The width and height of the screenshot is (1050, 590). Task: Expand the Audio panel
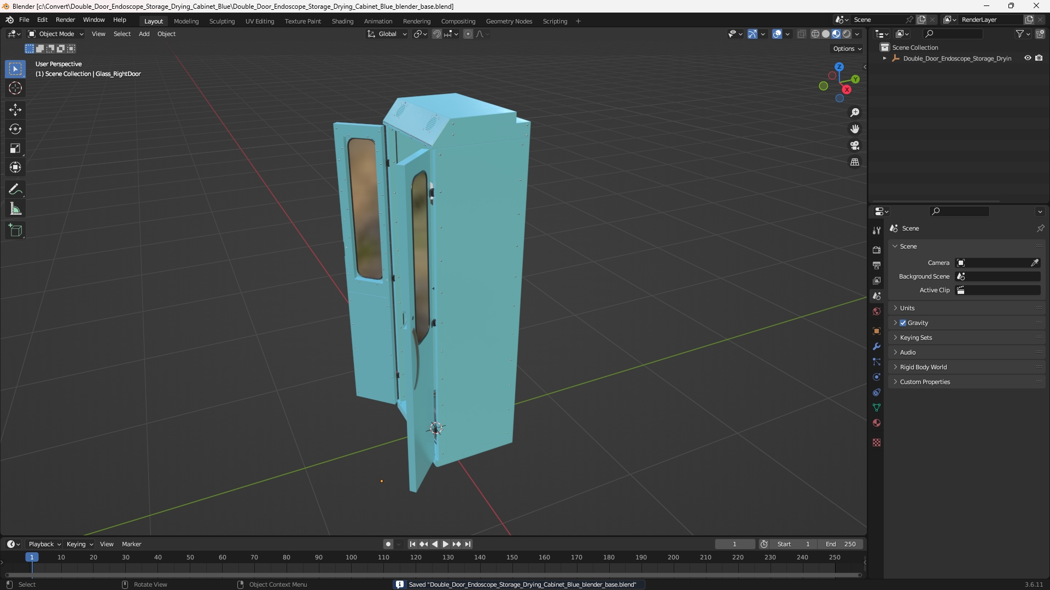[x=967, y=352]
